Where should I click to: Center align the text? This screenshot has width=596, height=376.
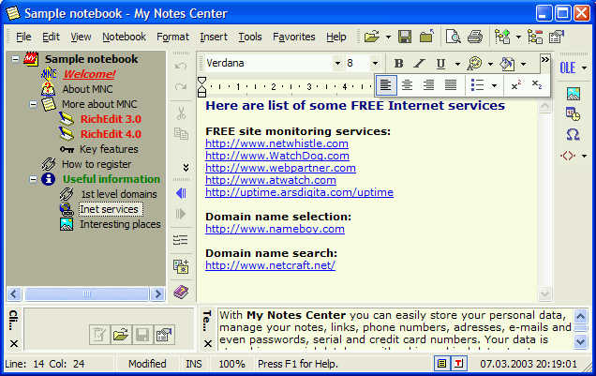407,84
